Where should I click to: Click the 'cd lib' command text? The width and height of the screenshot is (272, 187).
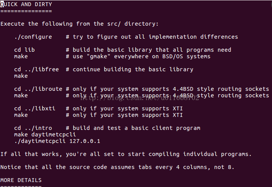tap(25, 50)
